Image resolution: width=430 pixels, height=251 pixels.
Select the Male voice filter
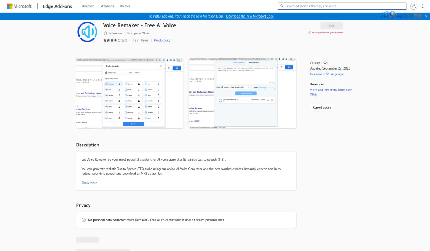(x=130, y=73)
